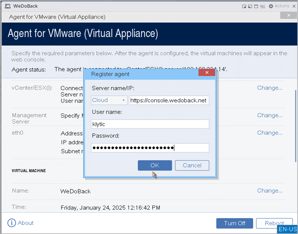298x234 pixels.
Task: Open the Cloud server type dropdown
Action: (109, 100)
